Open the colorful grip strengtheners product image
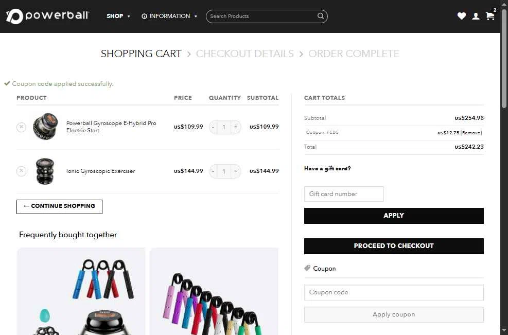The width and height of the screenshot is (508, 335). [x=214, y=291]
